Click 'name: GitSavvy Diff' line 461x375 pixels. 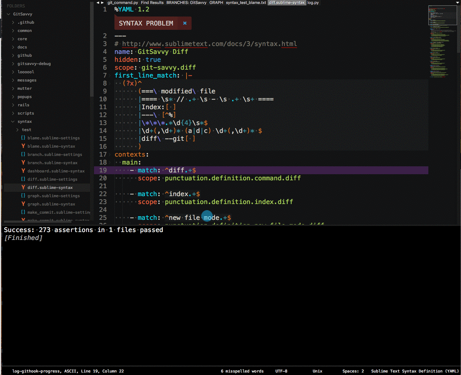(x=151, y=52)
